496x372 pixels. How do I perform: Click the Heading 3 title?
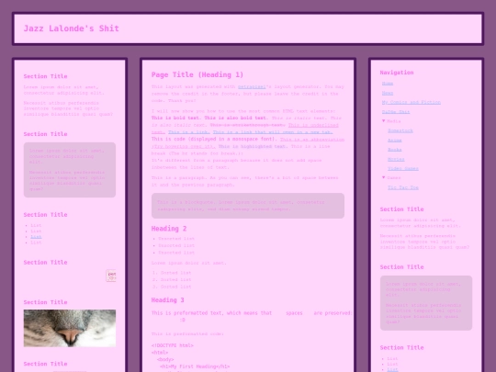point(168,299)
